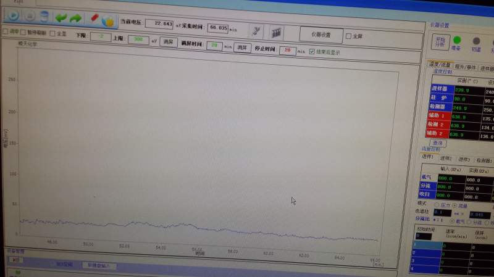Viewport: 494px width, 277px height.
Task: Select the 分流 radio button in 分流比 row
Action: [x=469, y=222]
